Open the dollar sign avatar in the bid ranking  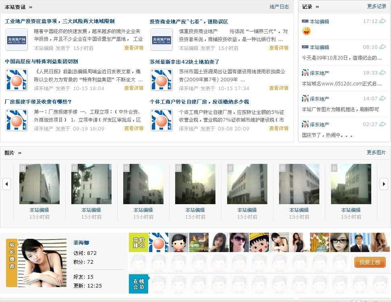point(320,242)
